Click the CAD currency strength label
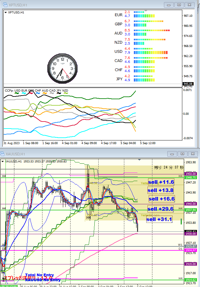This screenshot has height=287, width=200. point(118,60)
